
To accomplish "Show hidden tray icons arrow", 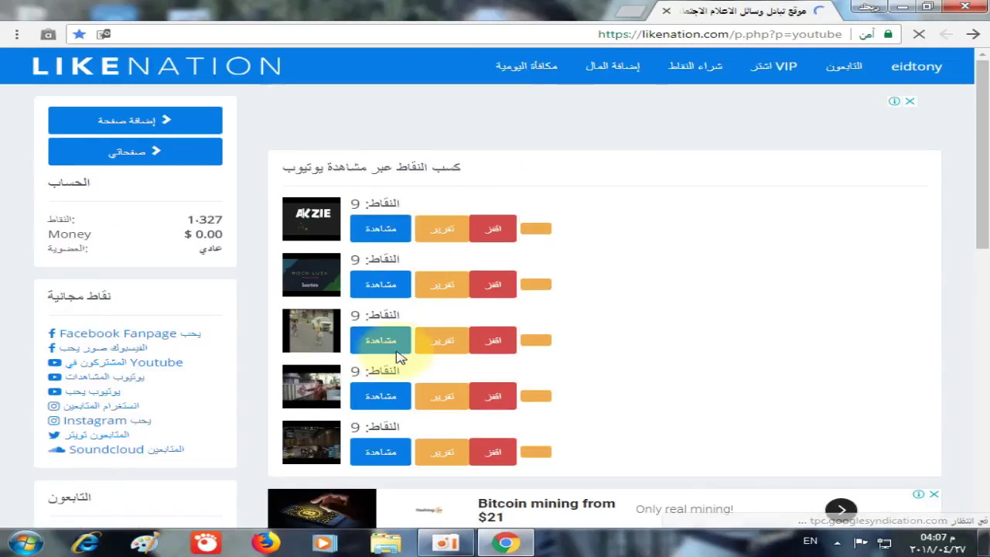I will [x=837, y=542].
